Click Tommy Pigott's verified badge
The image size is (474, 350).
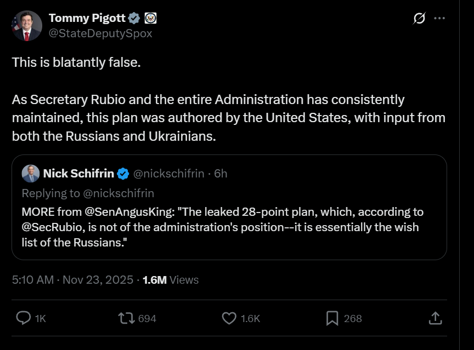click(134, 18)
